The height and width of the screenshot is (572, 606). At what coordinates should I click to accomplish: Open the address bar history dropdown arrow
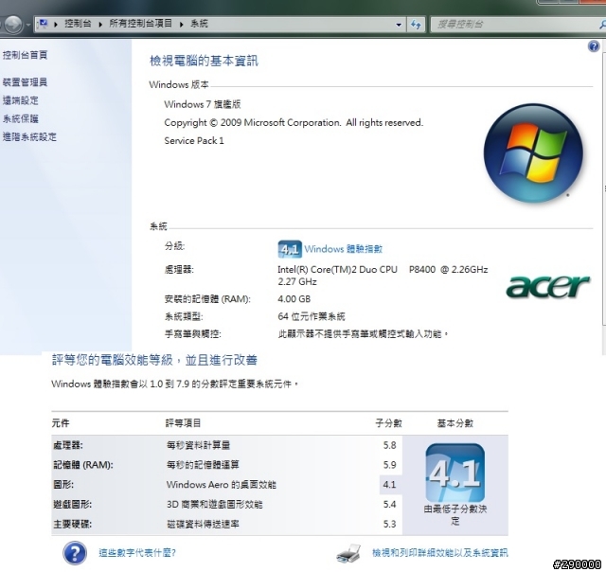(399, 25)
